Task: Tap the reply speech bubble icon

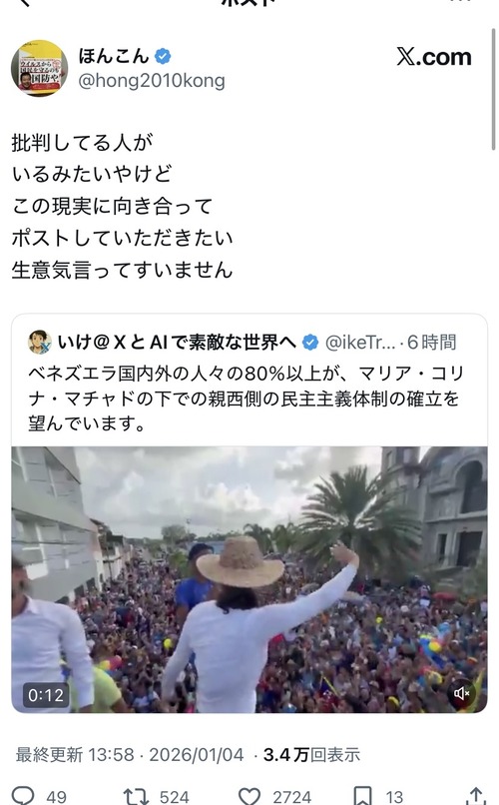Action: (x=23, y=795)
